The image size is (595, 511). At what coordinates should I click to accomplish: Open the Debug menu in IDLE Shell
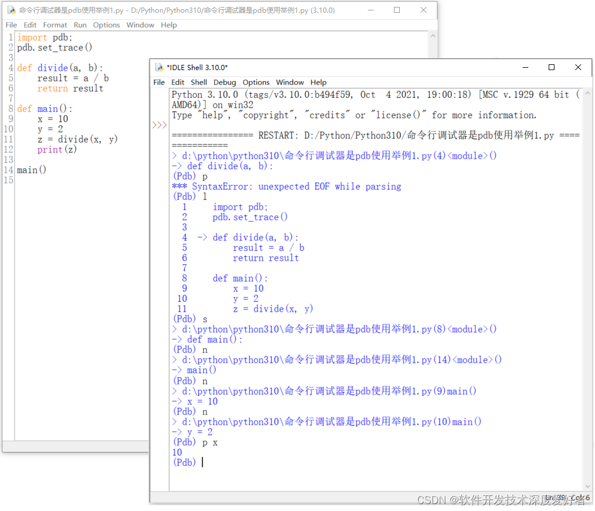pyautogui.click(x=225, y=82)
